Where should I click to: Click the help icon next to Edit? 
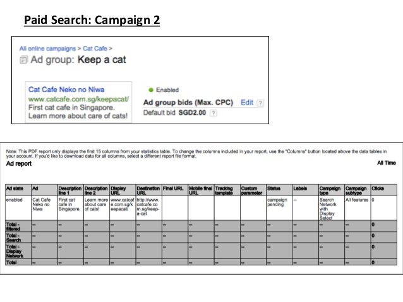[x=261, y=102]
